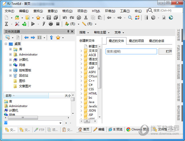Click the green puzzle extensions icon
The image size is (185, 141).
(x=24, y=24)
